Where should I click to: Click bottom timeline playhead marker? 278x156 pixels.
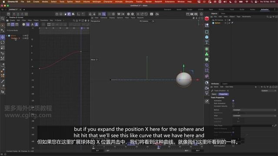point(159,147)
